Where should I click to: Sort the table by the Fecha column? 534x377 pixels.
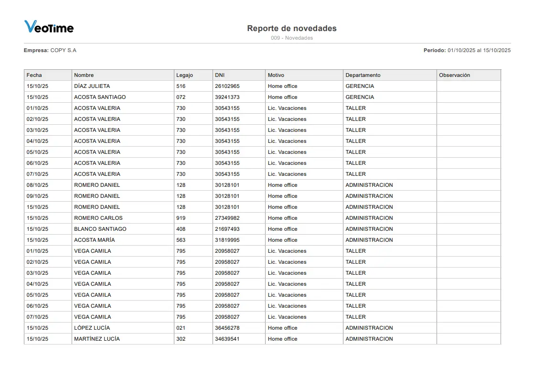33,75
